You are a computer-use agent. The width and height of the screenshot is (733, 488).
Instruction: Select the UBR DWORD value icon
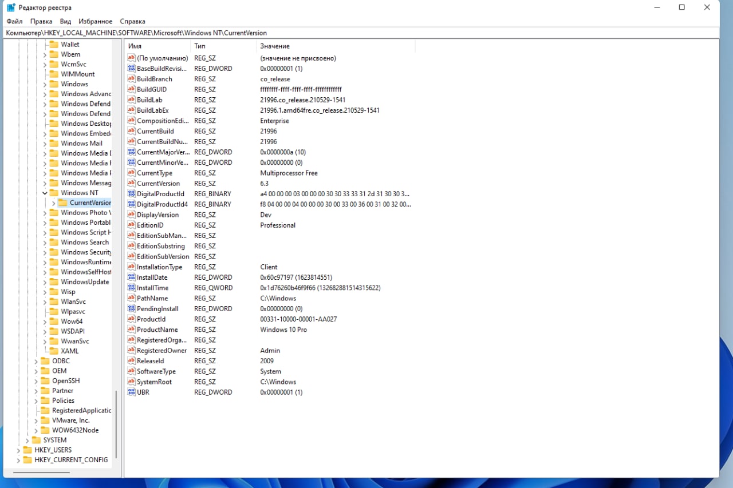(x=131, y=392)
